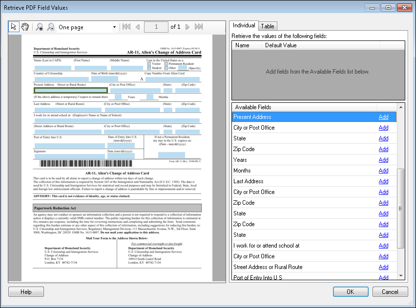
Task: Click the page number box
Action: click(x=156, y=27)
